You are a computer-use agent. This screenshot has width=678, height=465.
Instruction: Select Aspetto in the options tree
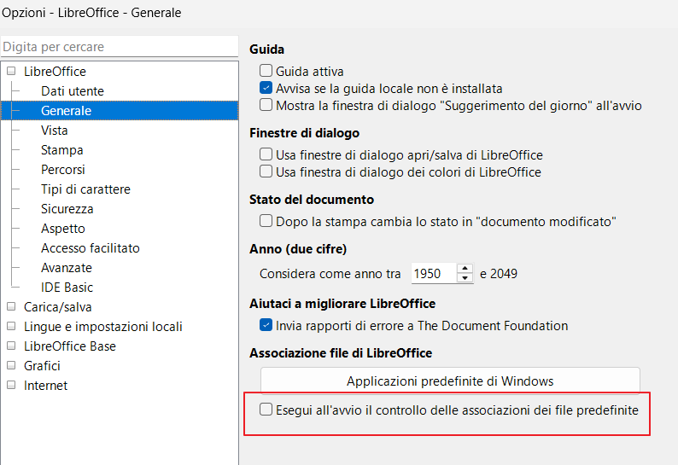click(62, 228)
